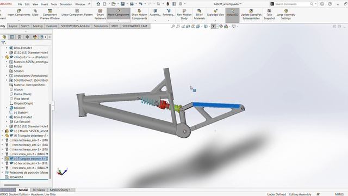Click the blue rear triangle face in model
Viewport: 348px width, 196px height.
pos(216,105)
